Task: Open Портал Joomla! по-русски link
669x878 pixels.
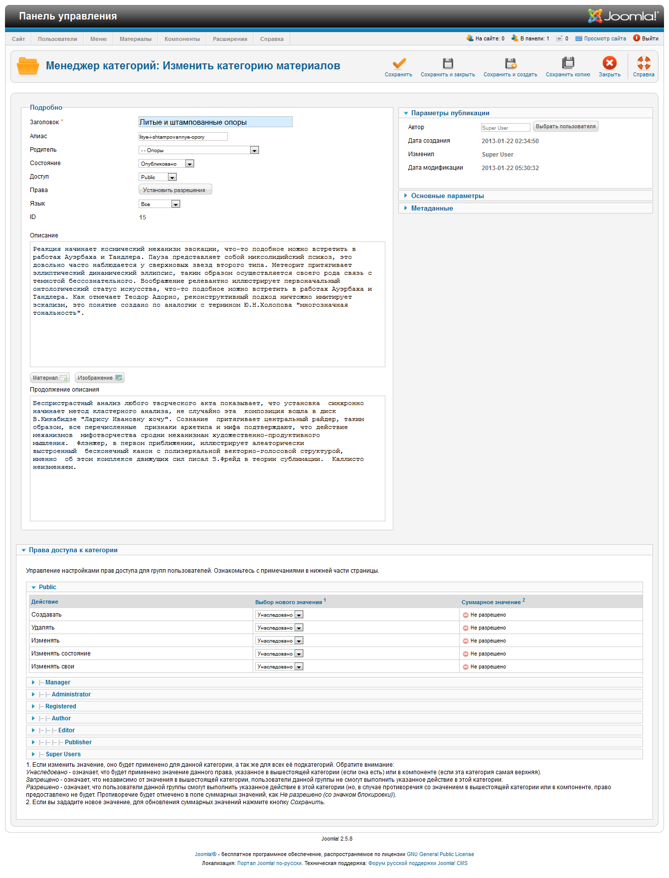Action: point(269,864)
